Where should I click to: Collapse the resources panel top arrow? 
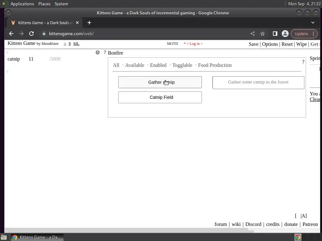click(x=7, y=52)
